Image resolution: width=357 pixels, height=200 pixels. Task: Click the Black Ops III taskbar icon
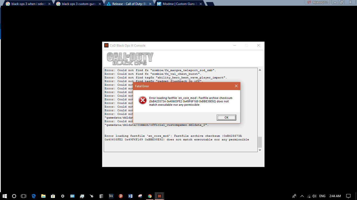[x=159, y=196]
